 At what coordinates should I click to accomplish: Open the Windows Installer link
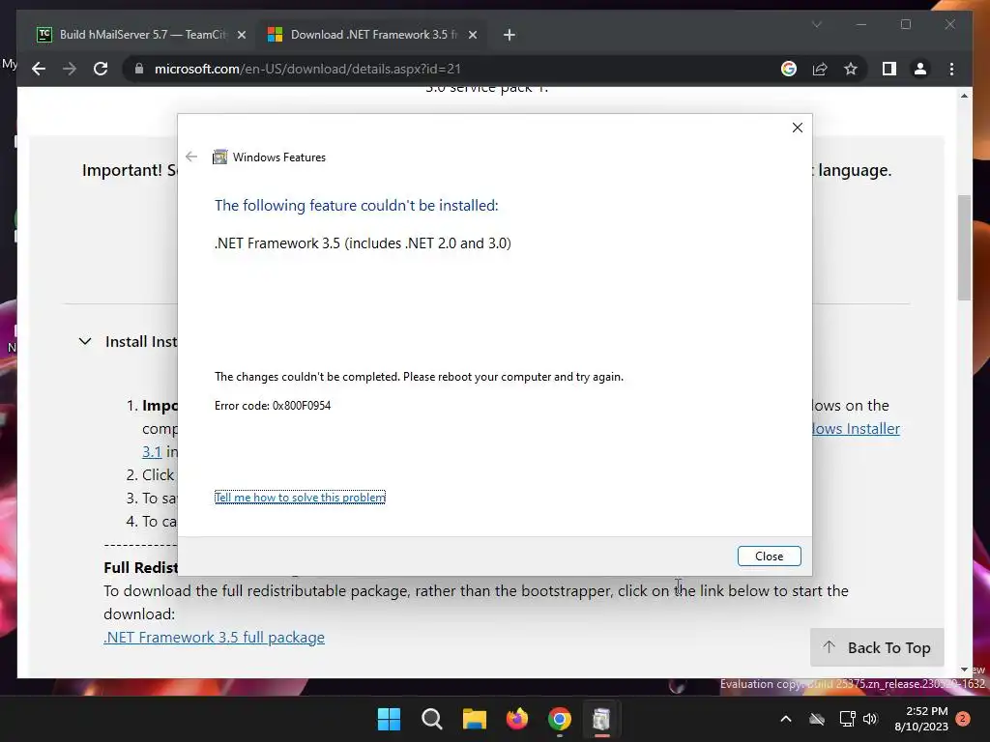pyautogui.click(x=856, y=428)
